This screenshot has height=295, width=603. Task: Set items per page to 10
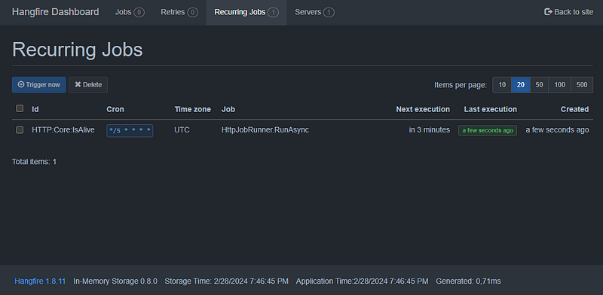(x=502, y=85)
